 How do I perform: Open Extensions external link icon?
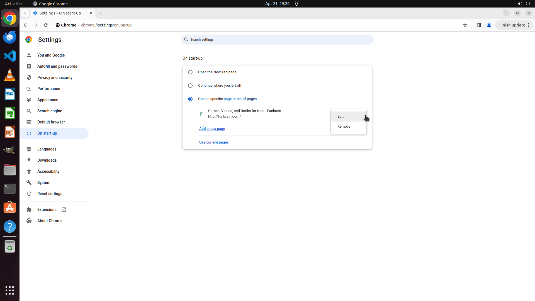(64, 210)
